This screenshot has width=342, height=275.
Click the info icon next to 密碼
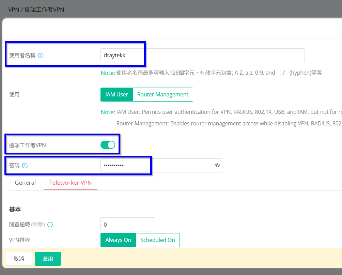tap(25, 166)
